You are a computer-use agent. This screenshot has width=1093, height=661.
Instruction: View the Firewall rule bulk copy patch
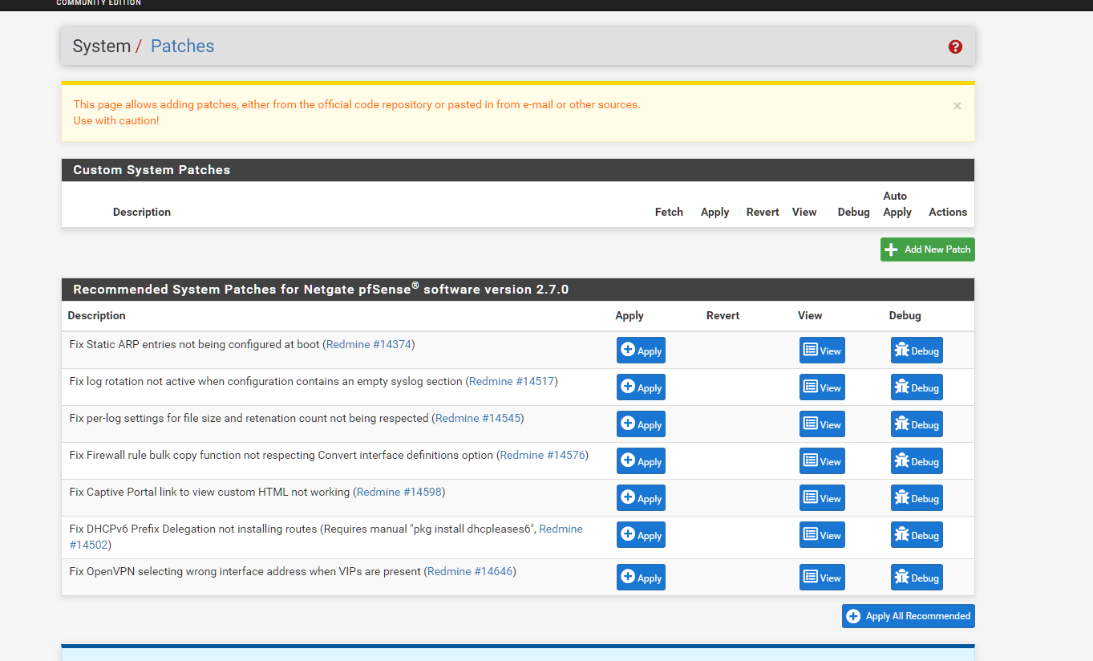(x=822, y=461)
